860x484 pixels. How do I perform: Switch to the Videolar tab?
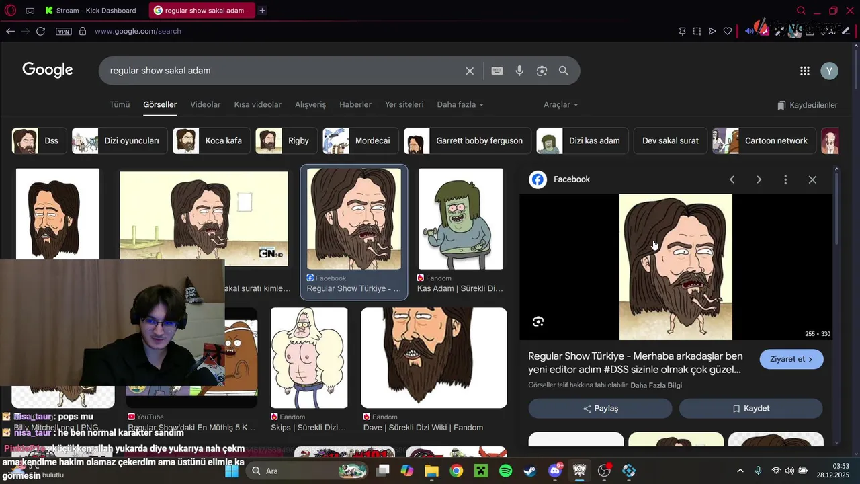click(x=206, y=104)
